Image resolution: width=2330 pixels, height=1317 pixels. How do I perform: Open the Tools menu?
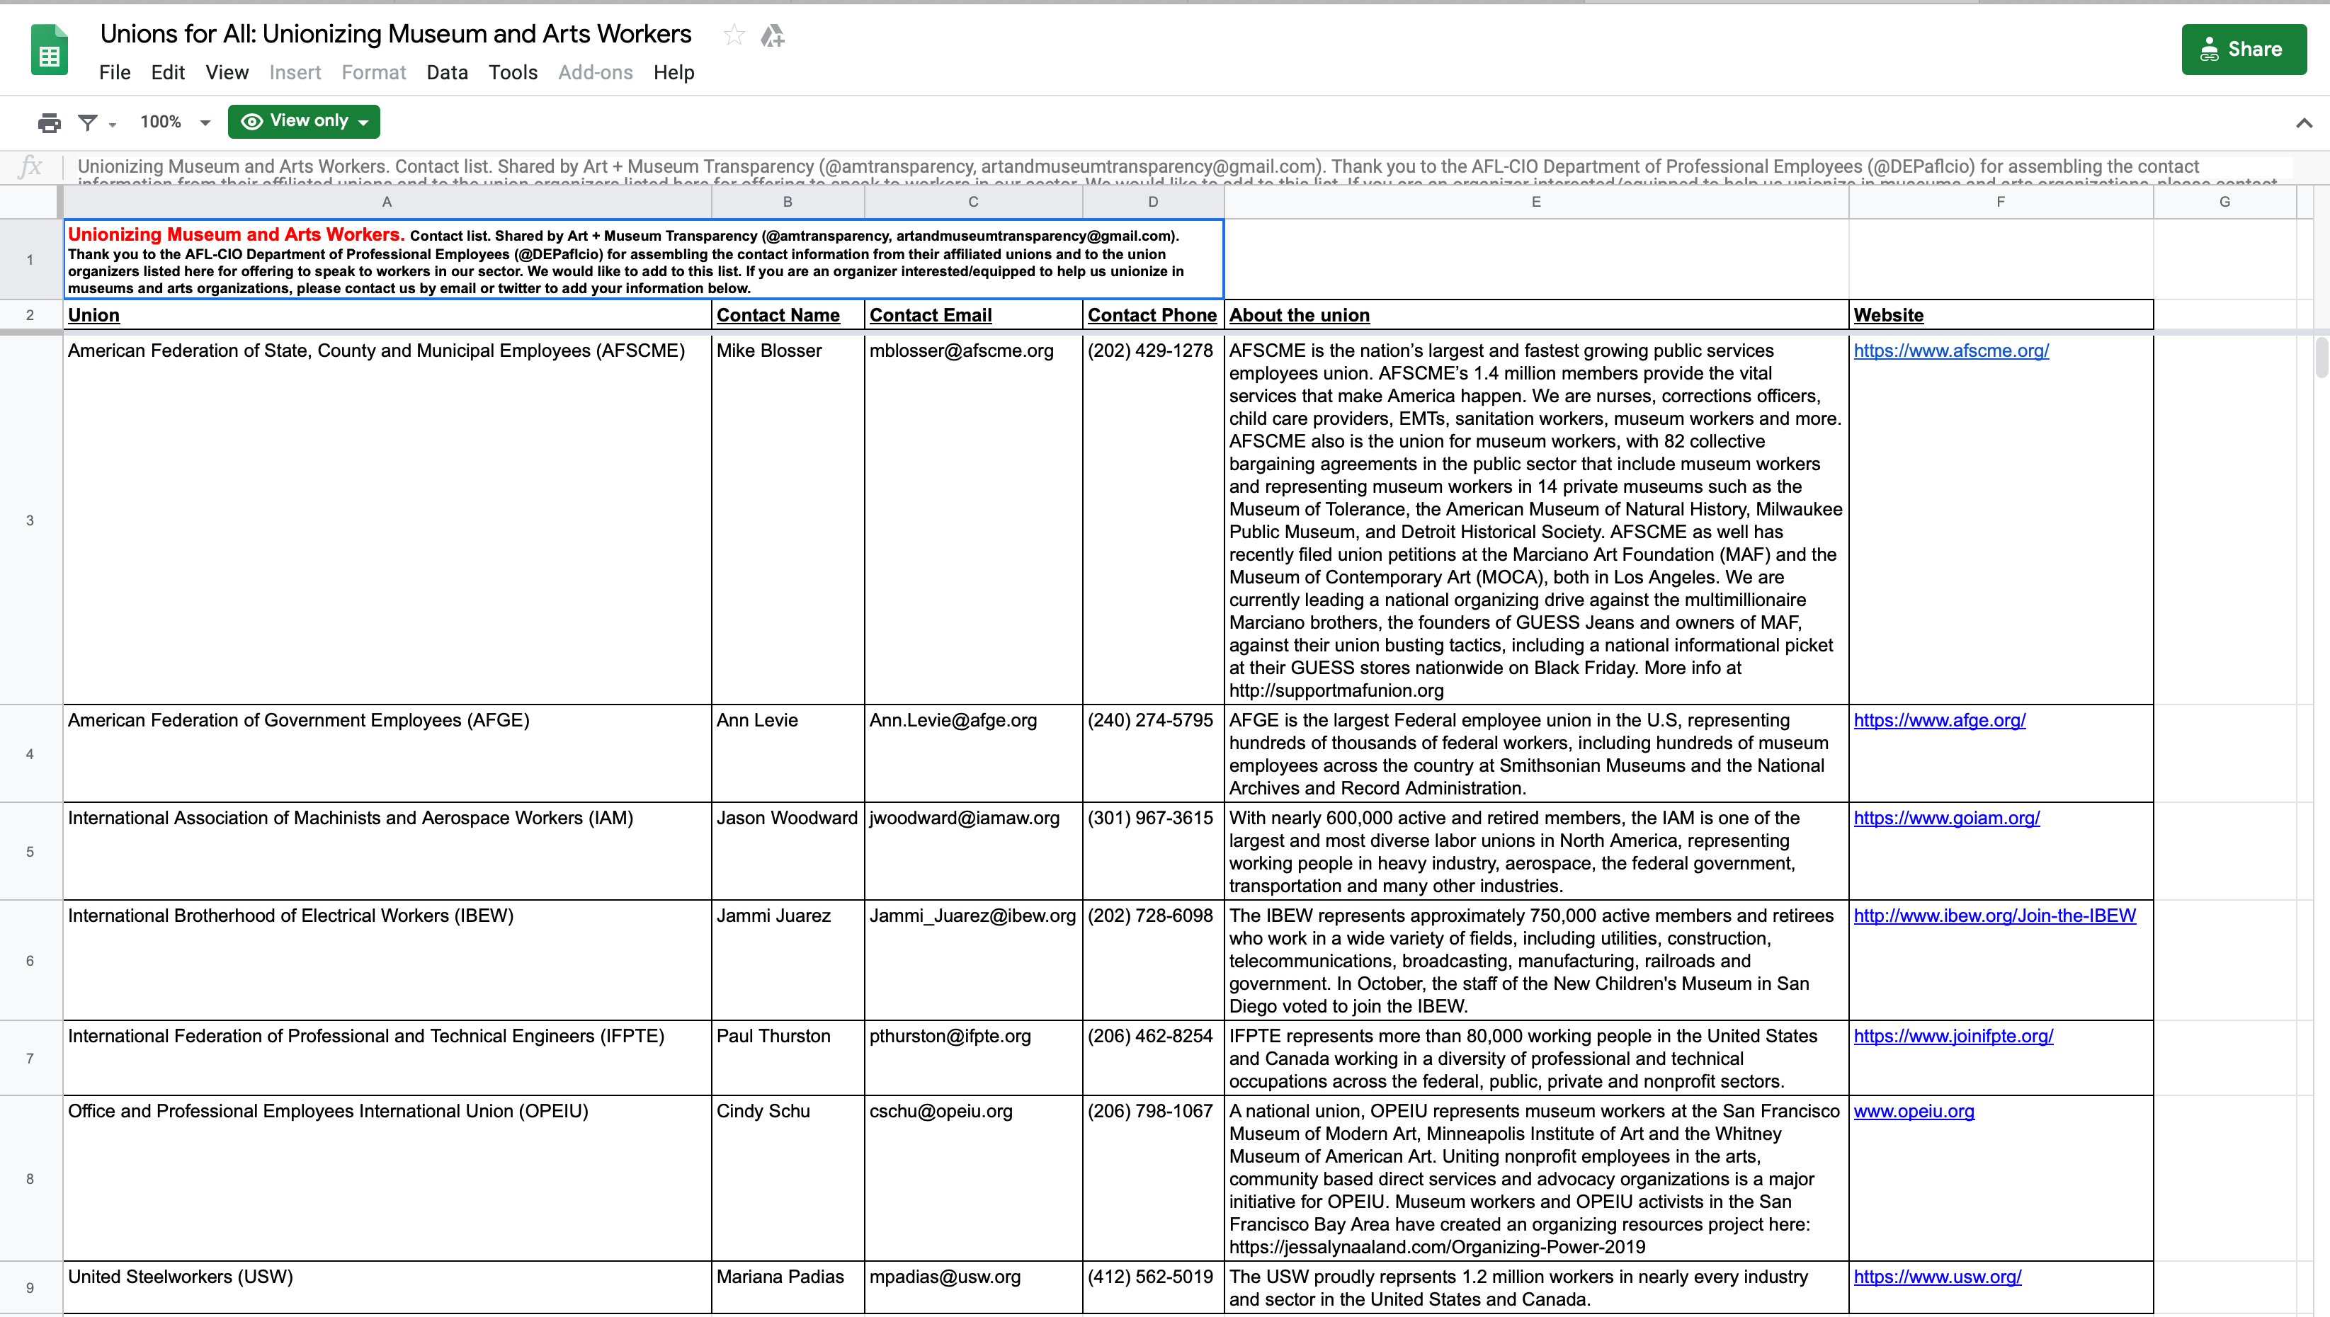click(x=513, y=72)
